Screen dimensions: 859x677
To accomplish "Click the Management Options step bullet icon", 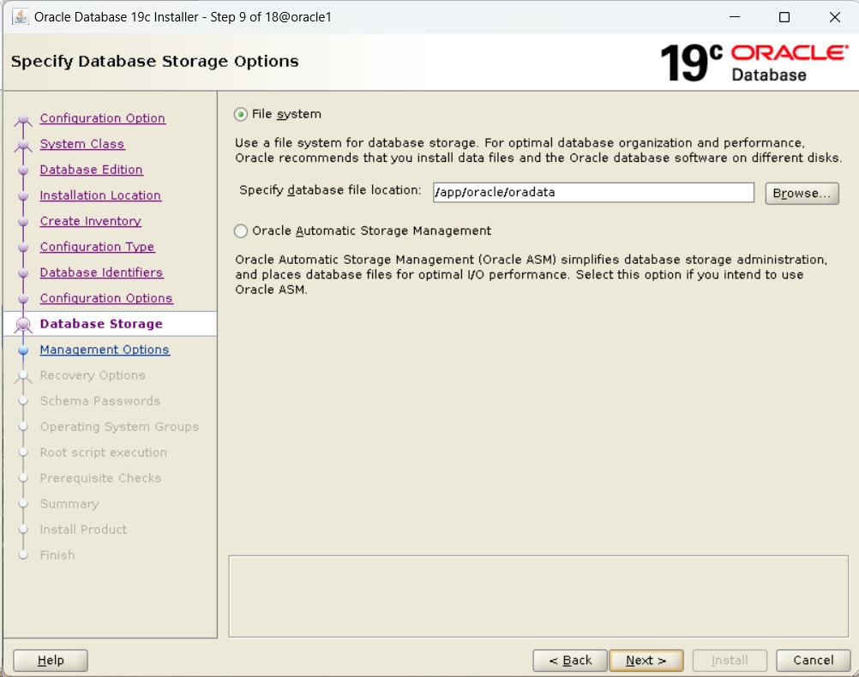I will coord(24,350).
